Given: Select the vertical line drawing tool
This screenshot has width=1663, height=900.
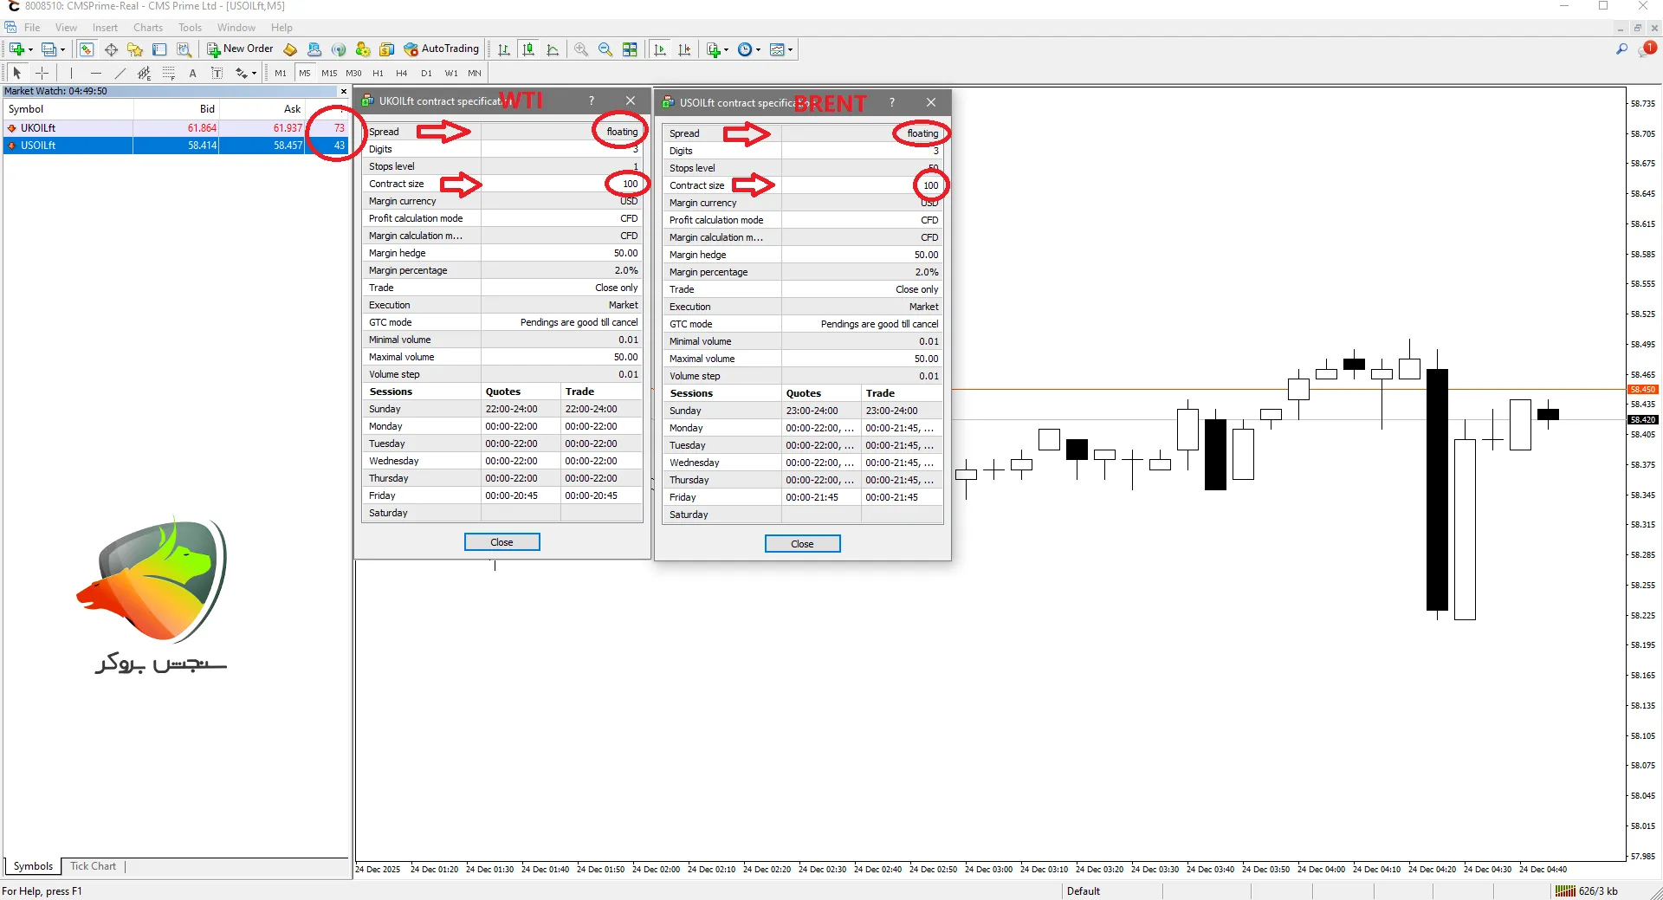Looking at the screenshot, I should pos(71,74).
